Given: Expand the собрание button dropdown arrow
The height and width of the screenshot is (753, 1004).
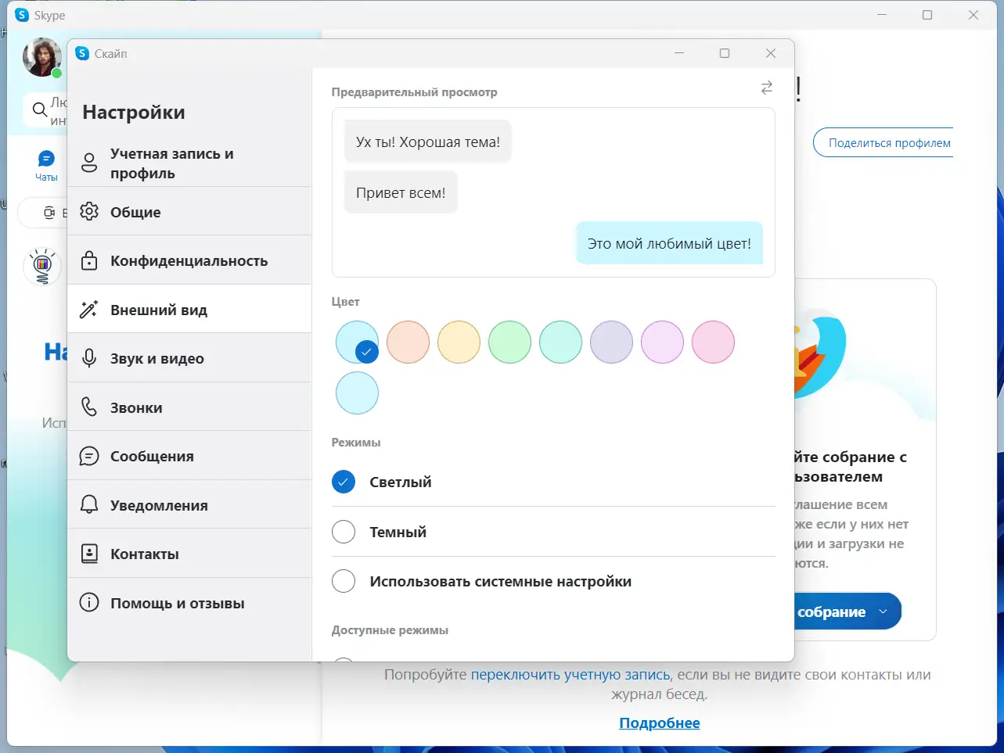Looking at the screenshot, I should 883,611.
